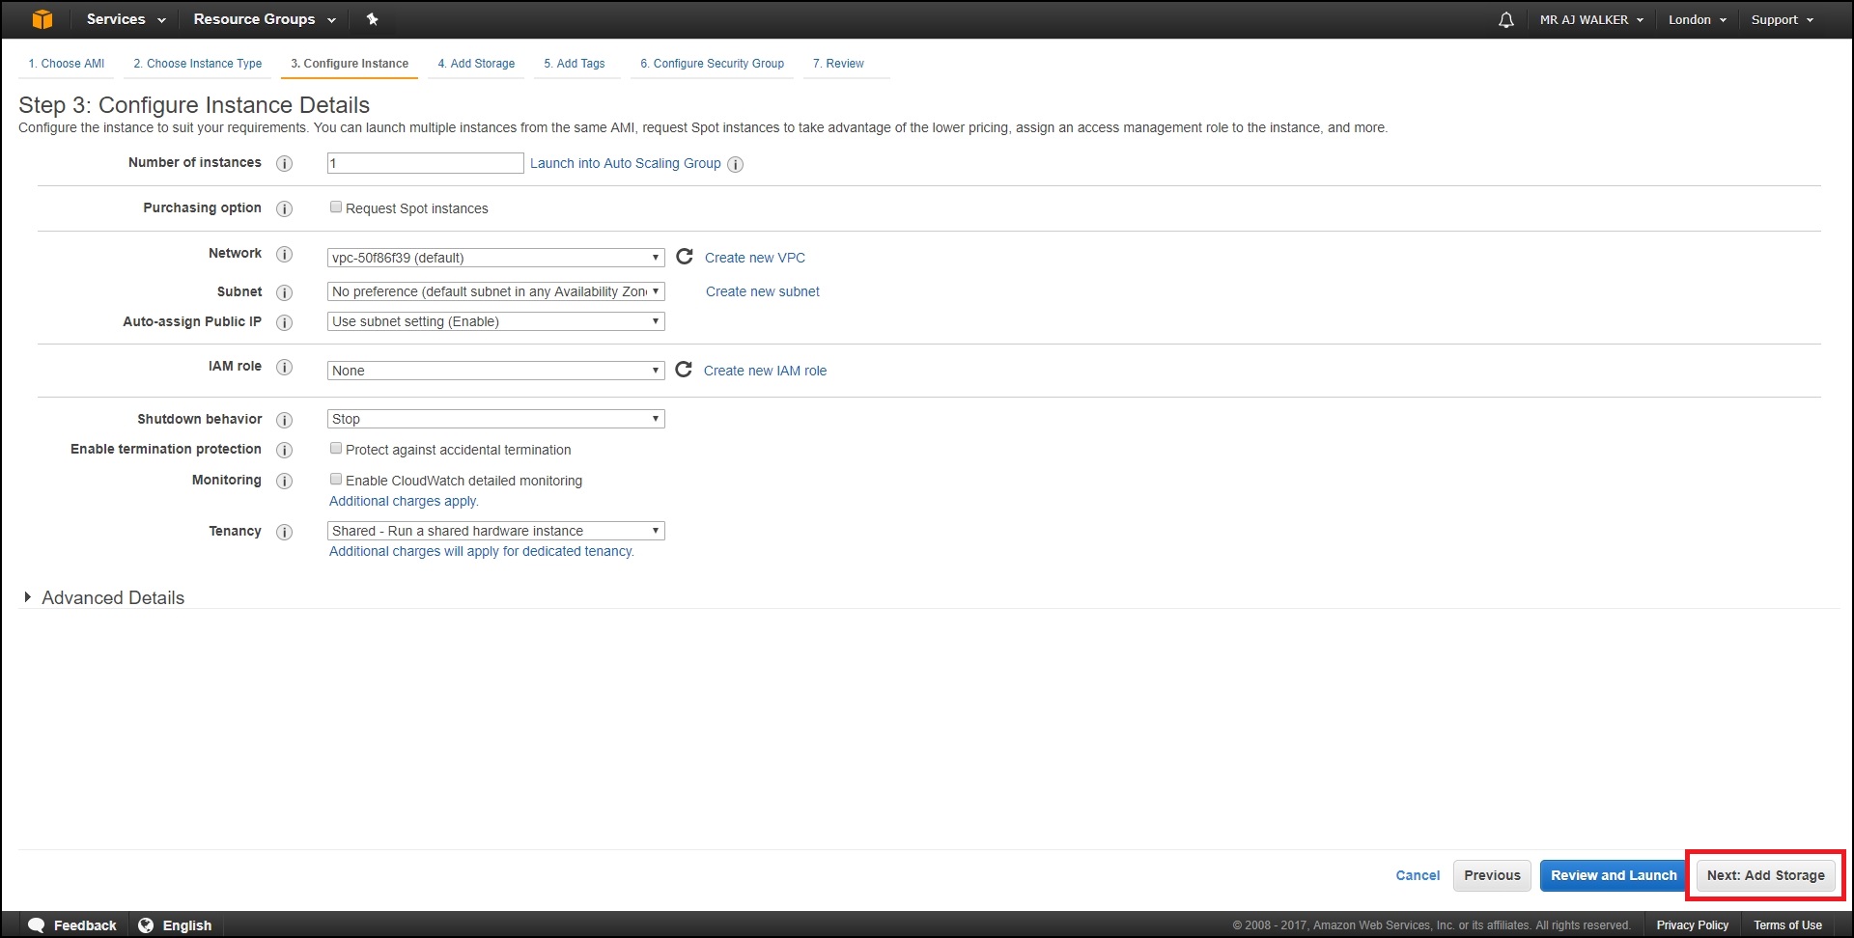Show info for Launch into Auto Scaling Group
The height and width of the screenshot is (938, 1854).
click(x=735, y=164)
